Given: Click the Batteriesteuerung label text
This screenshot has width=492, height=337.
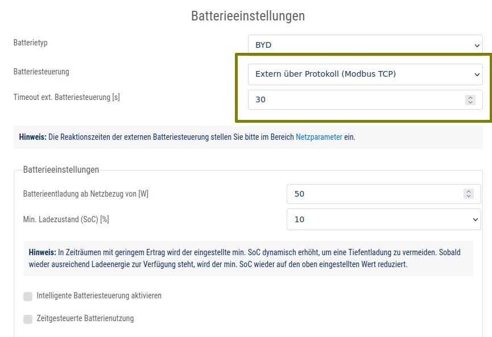Looking at the screenshot, I should click(41, 72).
